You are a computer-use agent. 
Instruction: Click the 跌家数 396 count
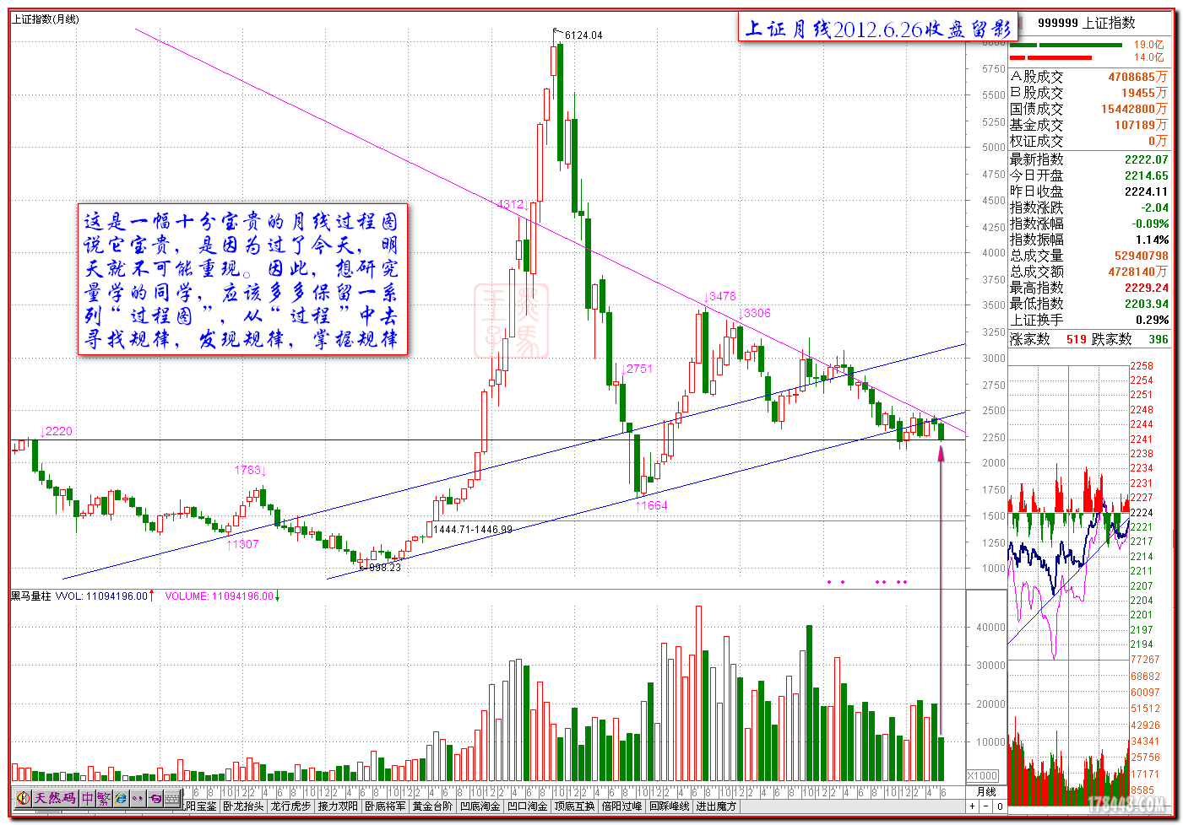click(1159, 339)
